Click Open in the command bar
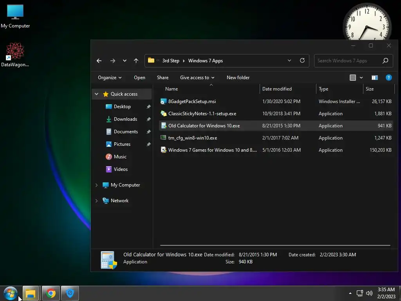Image resolution: width=401 pixels, height=301 pixels. coord(139,78)
